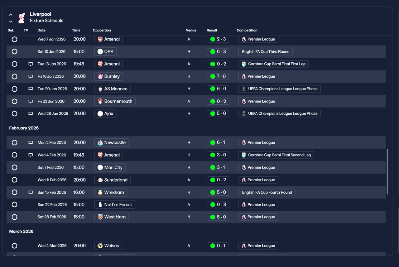Screen dimensions: 399x267
Task: Click TV icon for Wed 4 Feb Arsenal match
Action: coord(31,155)
